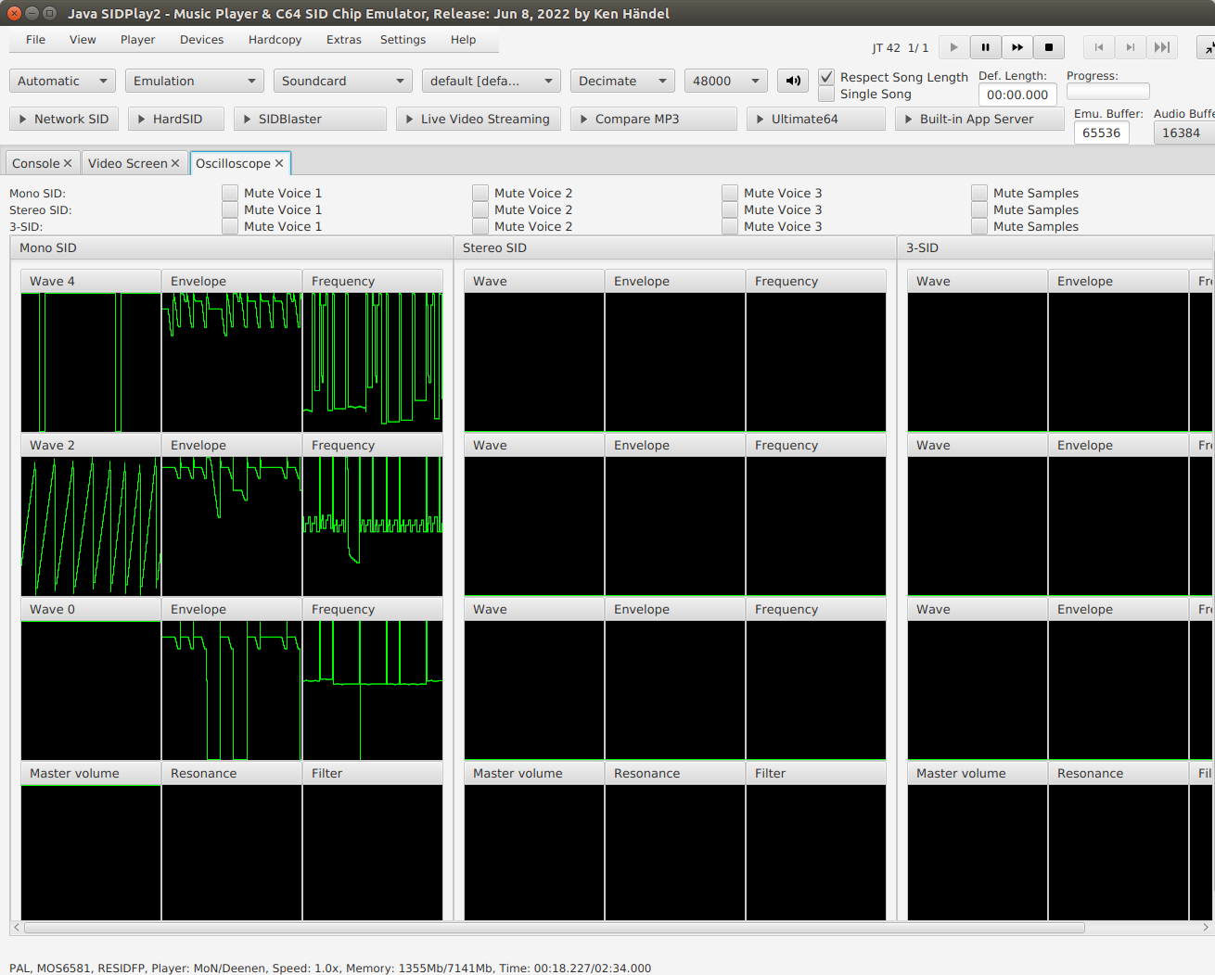The width and height of the screenshot is (1215, 975).
Task: Close the Video Screen tab X
Action: (175, 163)
